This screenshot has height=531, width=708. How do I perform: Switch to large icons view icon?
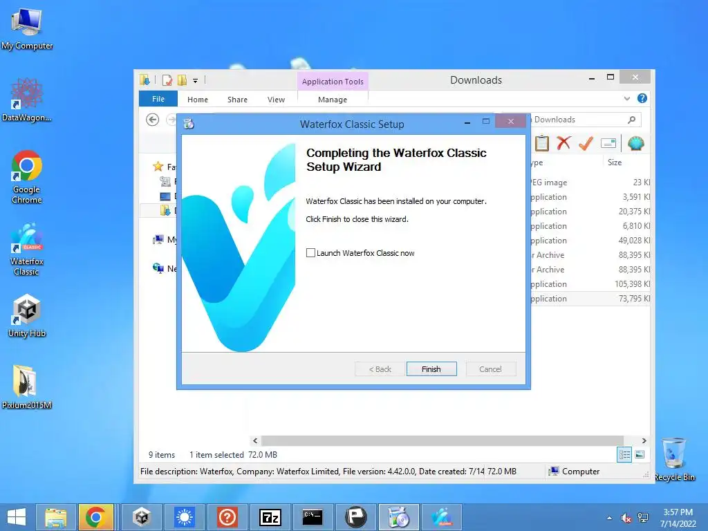pos(640,455)
